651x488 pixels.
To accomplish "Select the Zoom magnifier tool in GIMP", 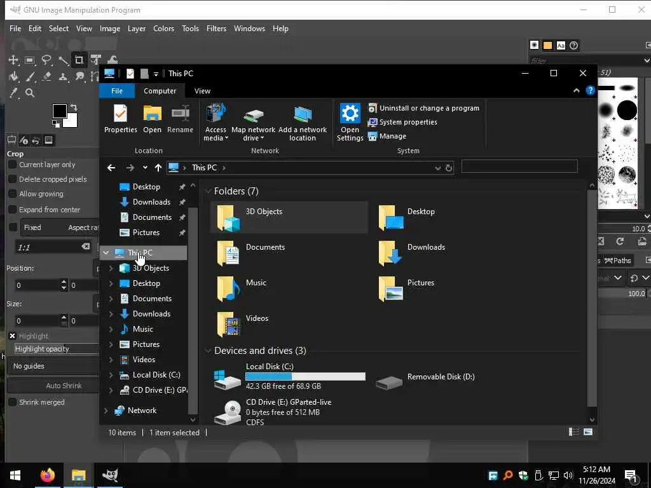I will [x=30, y=93].
